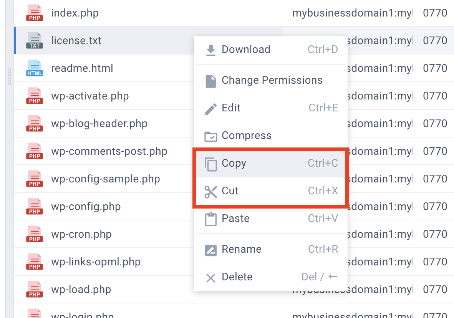Click the license.txt TXT file icon
The width and height of the screenshot is (454, 318).
pos(35,41)
